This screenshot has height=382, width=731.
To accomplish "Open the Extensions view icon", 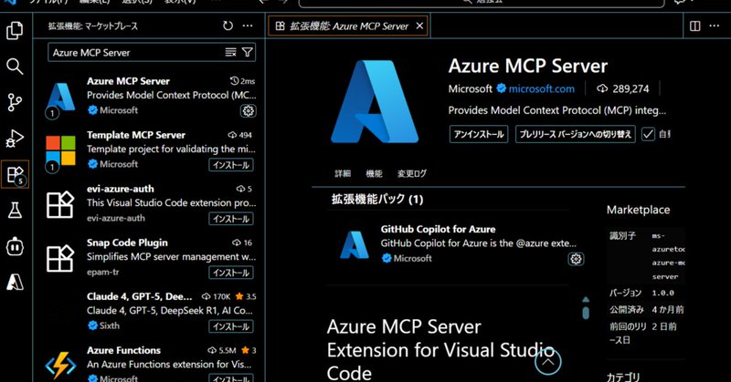I will pyautogui.click(x=15, y=174).
